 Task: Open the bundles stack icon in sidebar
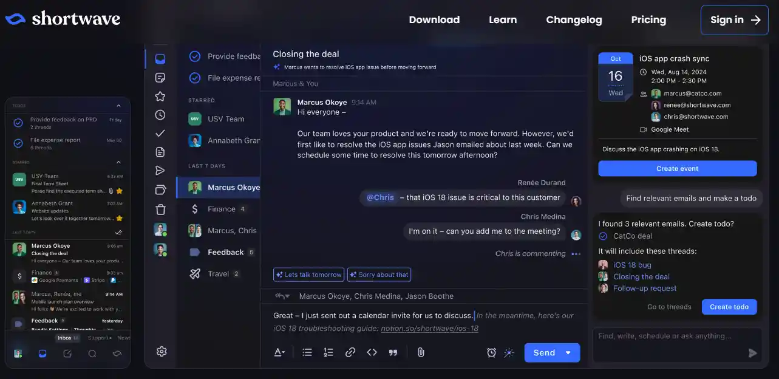click(160, 190)
